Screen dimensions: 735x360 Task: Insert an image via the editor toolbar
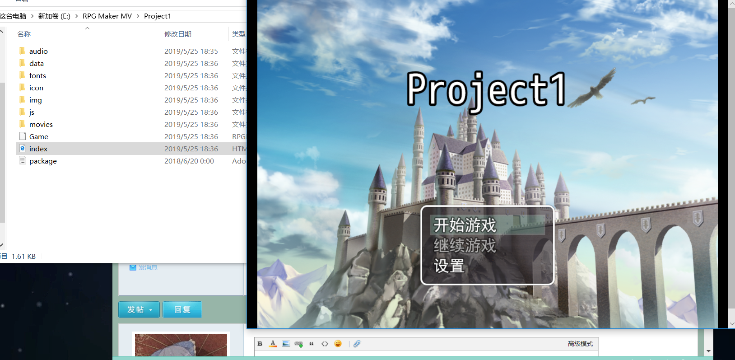point(286,344)
